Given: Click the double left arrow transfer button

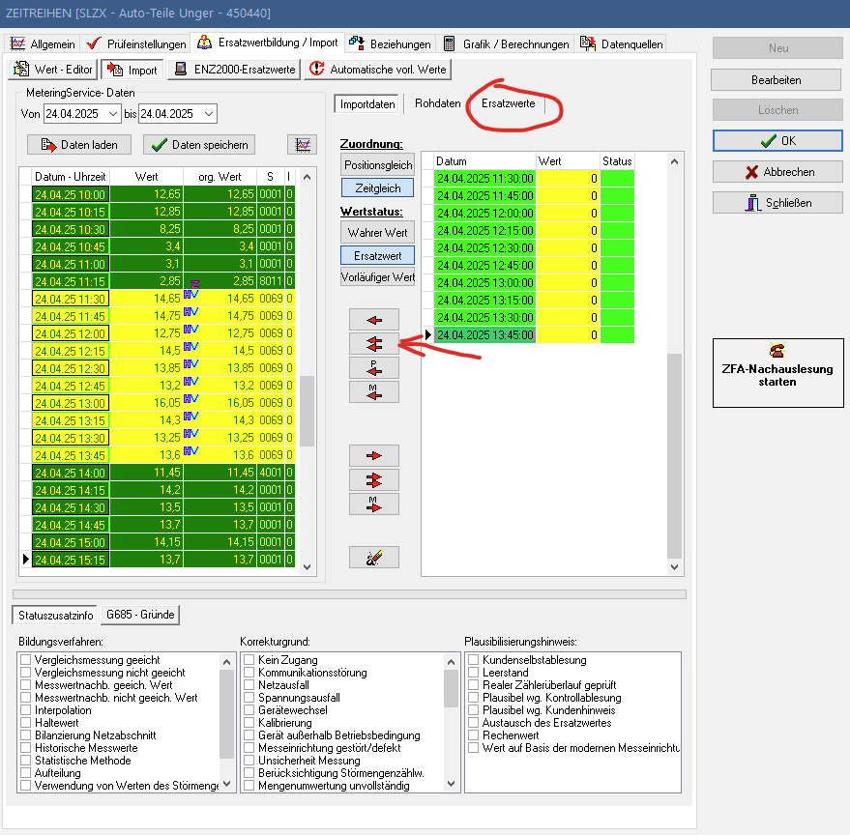Looking at the screenshot, I should (373, 343).
